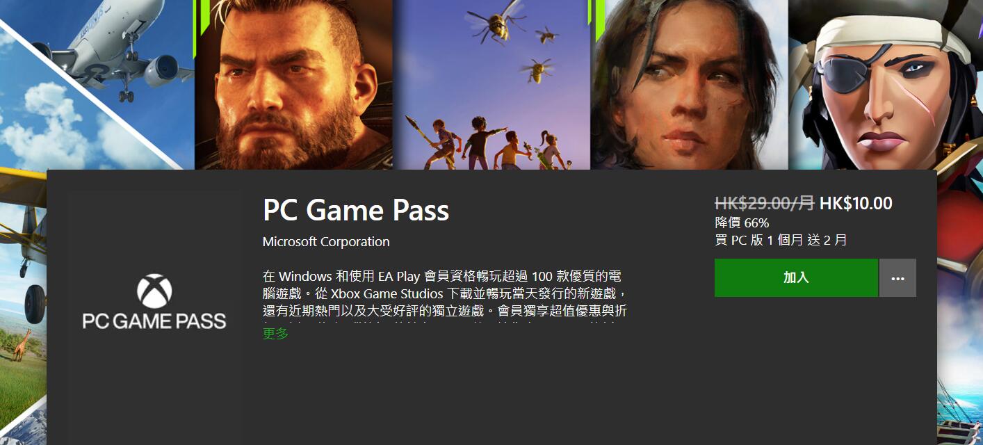The image size is (983, 445).
Task: Open the three-dots more options button
Action: point(897,277)
